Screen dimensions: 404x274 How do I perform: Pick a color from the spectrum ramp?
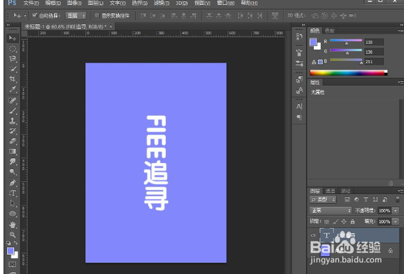click(x=349, y=73)
